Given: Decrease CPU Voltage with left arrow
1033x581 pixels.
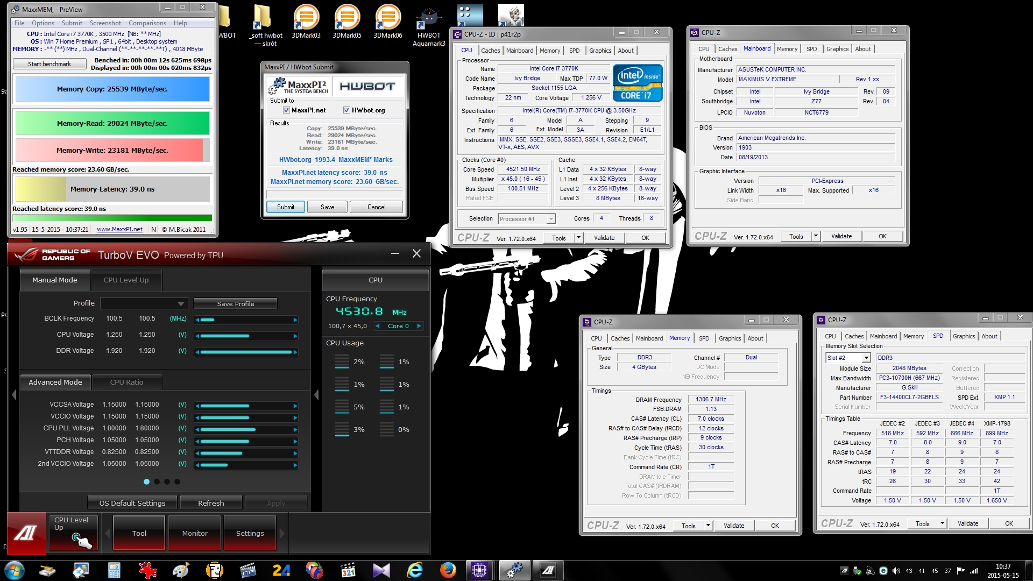Looking at the screenshot, I should click(x=197, y=336).
